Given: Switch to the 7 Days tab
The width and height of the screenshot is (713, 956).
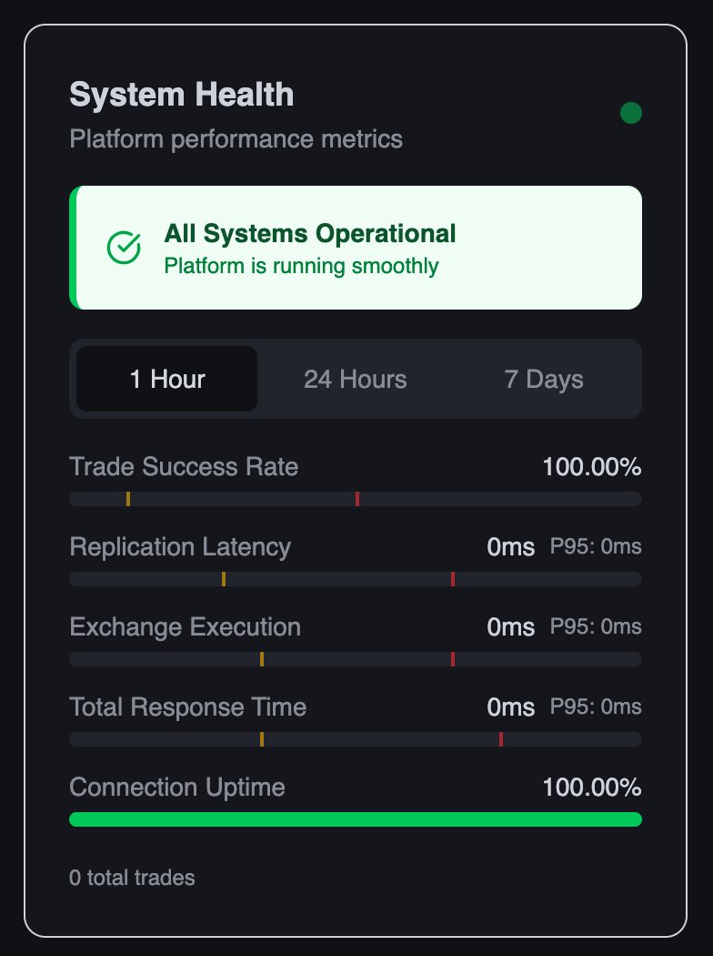Looking at the screenshot, I should click(x=544, y=379).
